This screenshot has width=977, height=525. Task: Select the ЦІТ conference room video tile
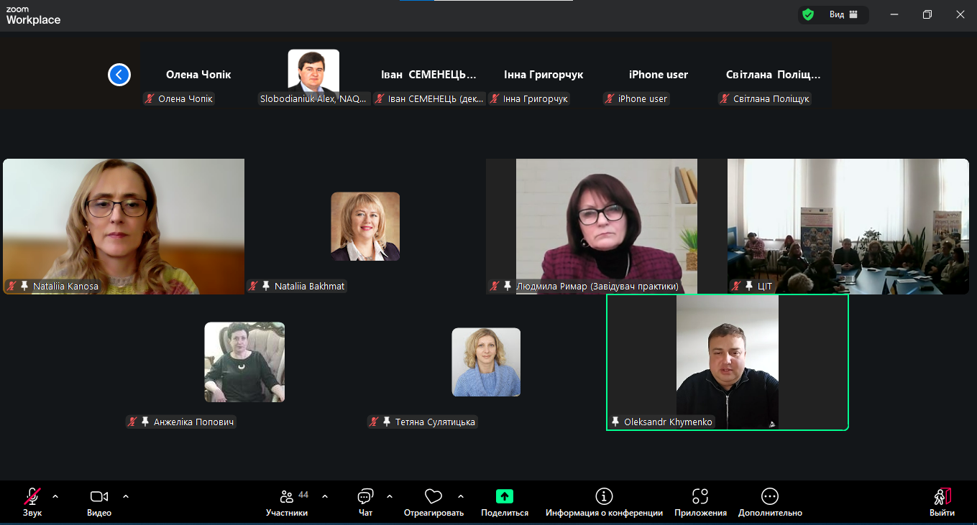(x=848, y=226)
